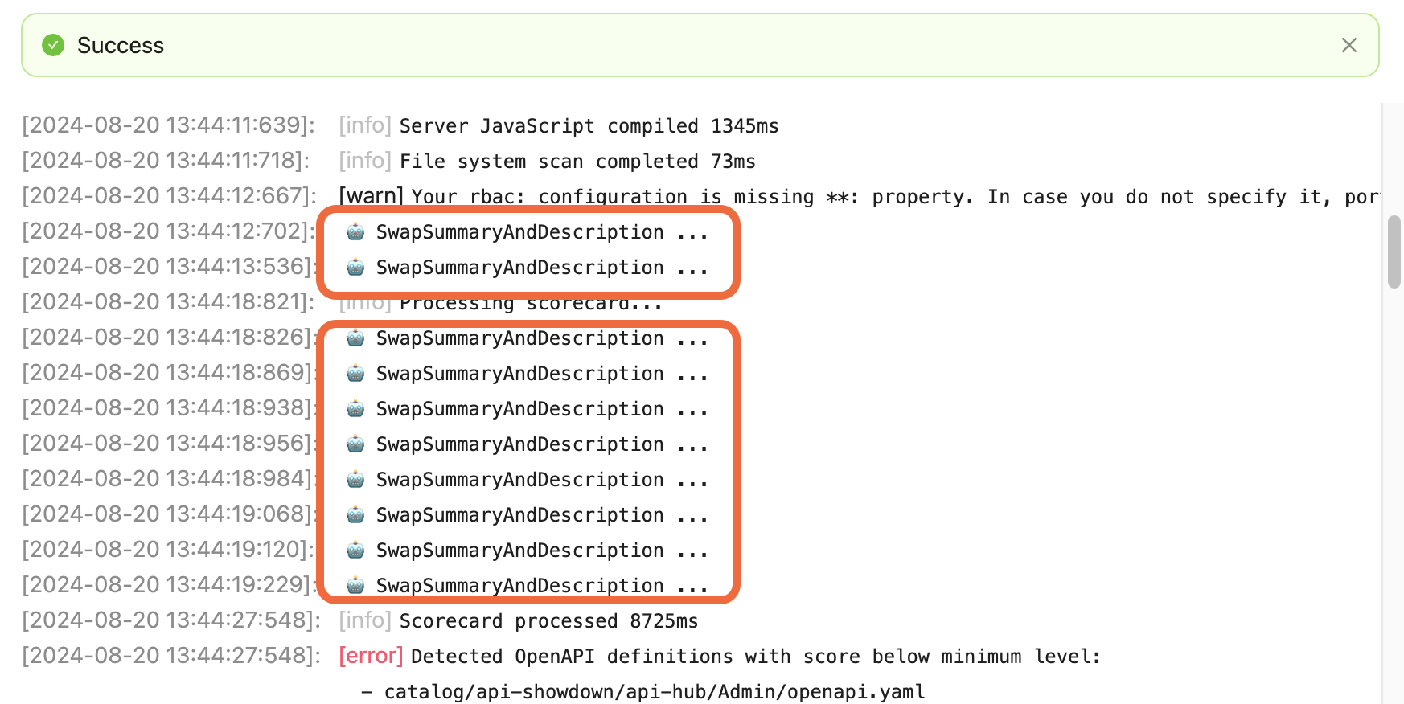Click the [info] tag before Scorecard processed
This screenshot has height=704, width=1404.
pyautogui.click(x=365, y=620)
